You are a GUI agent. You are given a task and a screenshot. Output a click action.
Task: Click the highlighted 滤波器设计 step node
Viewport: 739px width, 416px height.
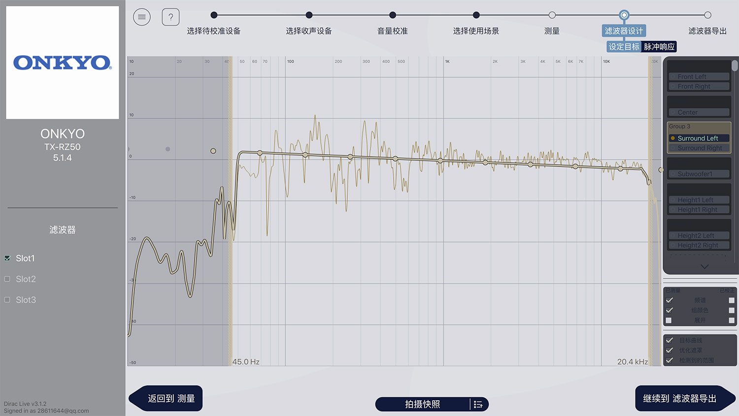point(624,15)
